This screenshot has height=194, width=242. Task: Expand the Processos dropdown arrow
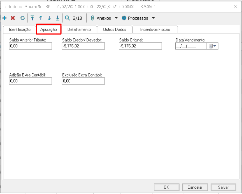tap(153, 18)
